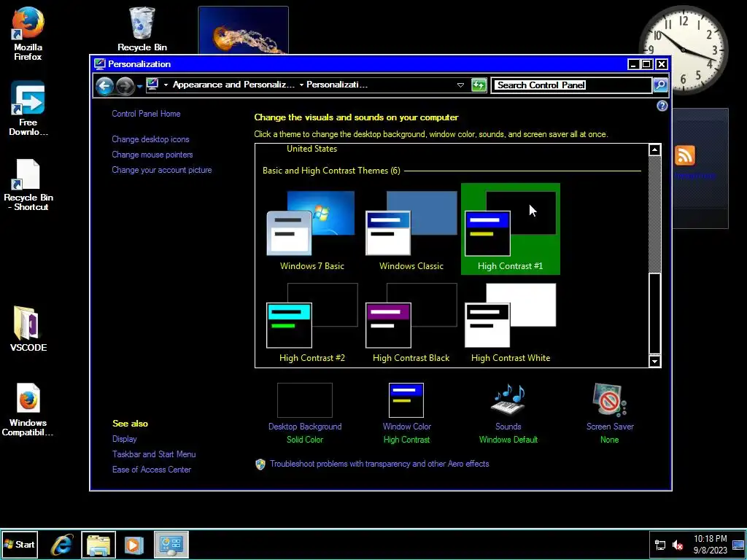Click Troubleshoot problems with transparency link
The width and height of the screenshot is (747, 560).
coord(379,464)
